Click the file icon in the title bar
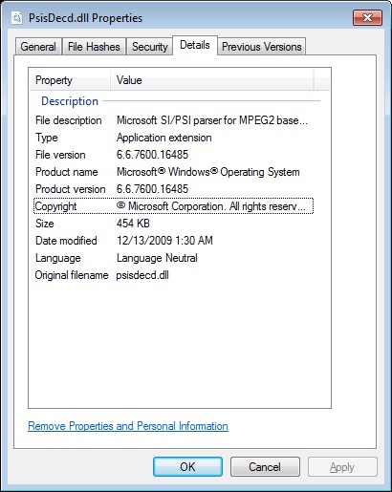392x492 pixels. [x=16, y=18]
